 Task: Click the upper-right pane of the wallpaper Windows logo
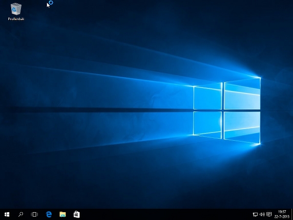point(242,93)
